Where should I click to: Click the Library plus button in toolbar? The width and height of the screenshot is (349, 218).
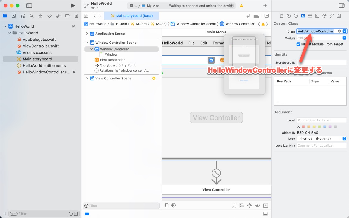[x=265, y=6]
